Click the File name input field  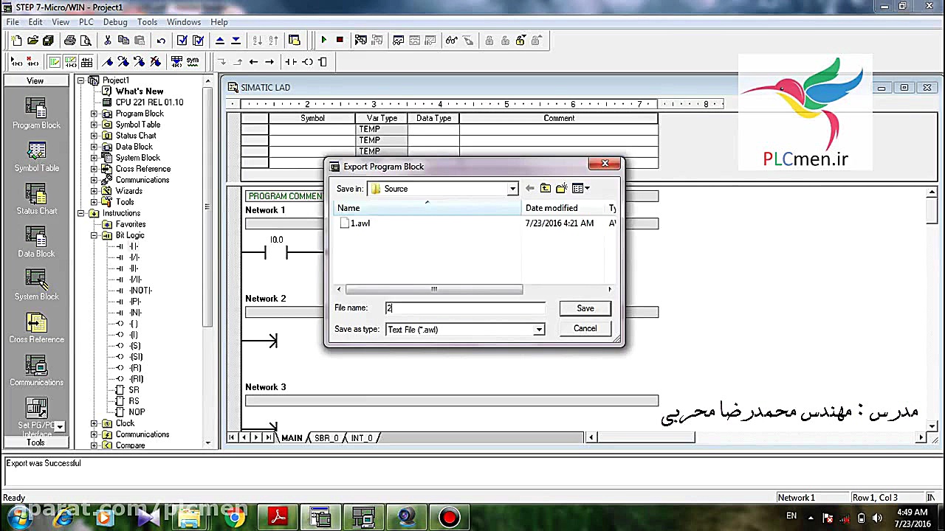(465, 308)
